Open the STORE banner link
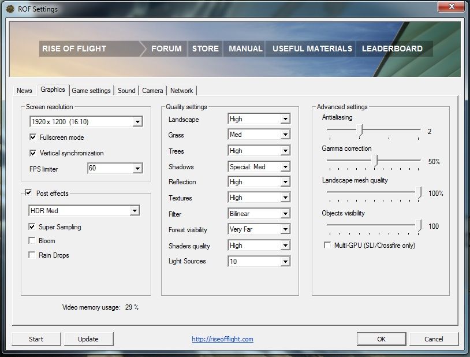The width and height of the screenshot is (470, 357). pyautogui.click(x=206, y=49)
